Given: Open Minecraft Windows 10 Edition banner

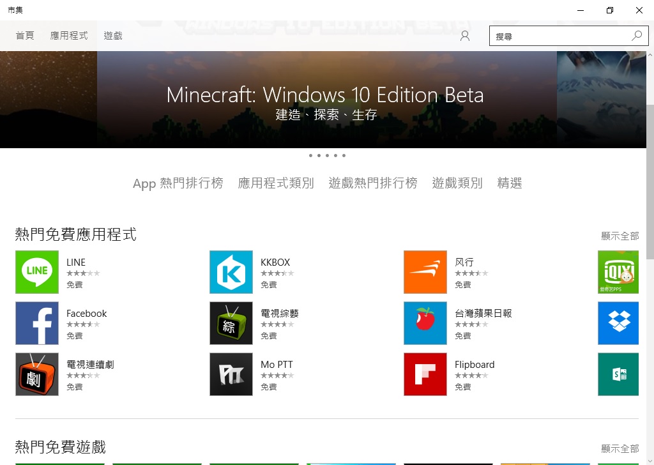Looking at the screenshot, I should click(327, 100).
